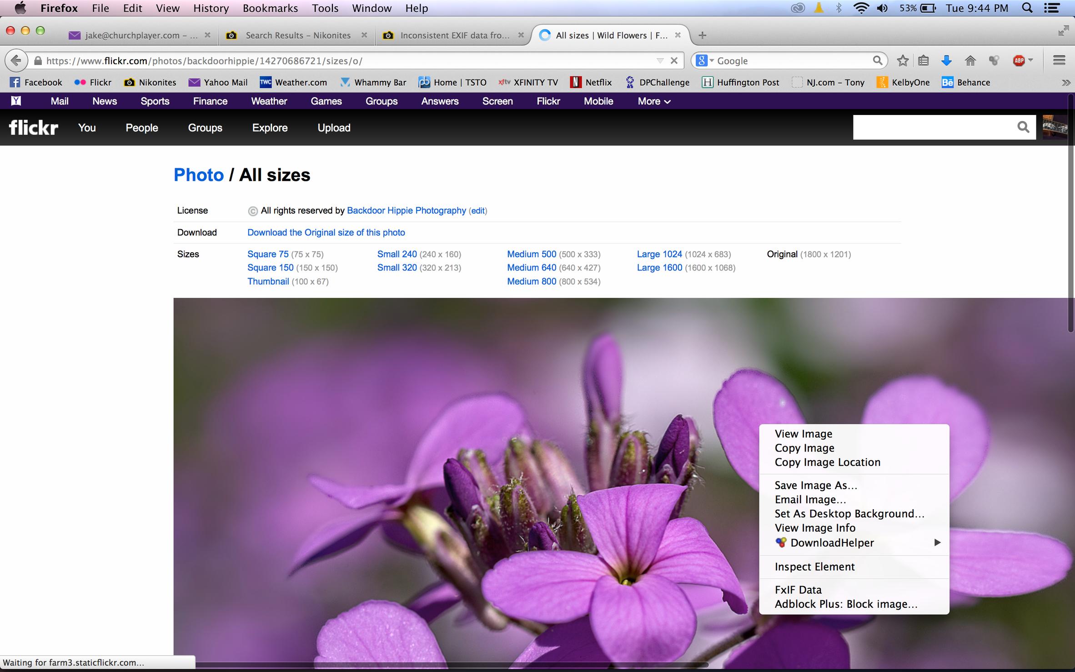The height and width of the screenshot is (672, 1075).
Task: Open Adblock Plus dropdown arrow
Action: point(1031,60)
